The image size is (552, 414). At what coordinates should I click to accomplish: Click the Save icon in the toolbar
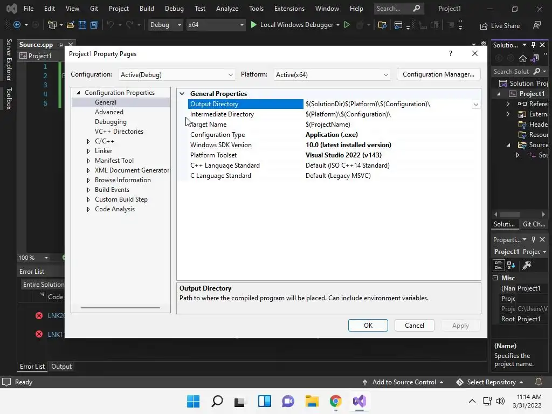tap(82, 25)
